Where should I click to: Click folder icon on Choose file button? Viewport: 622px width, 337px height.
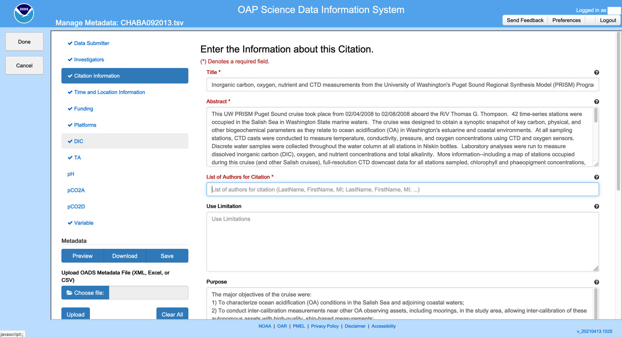(x=69, y=293)
